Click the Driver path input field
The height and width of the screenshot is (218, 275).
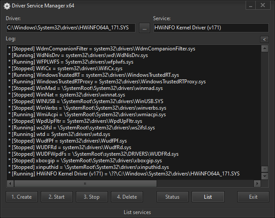pyautogui.click(x=71, y=28)
